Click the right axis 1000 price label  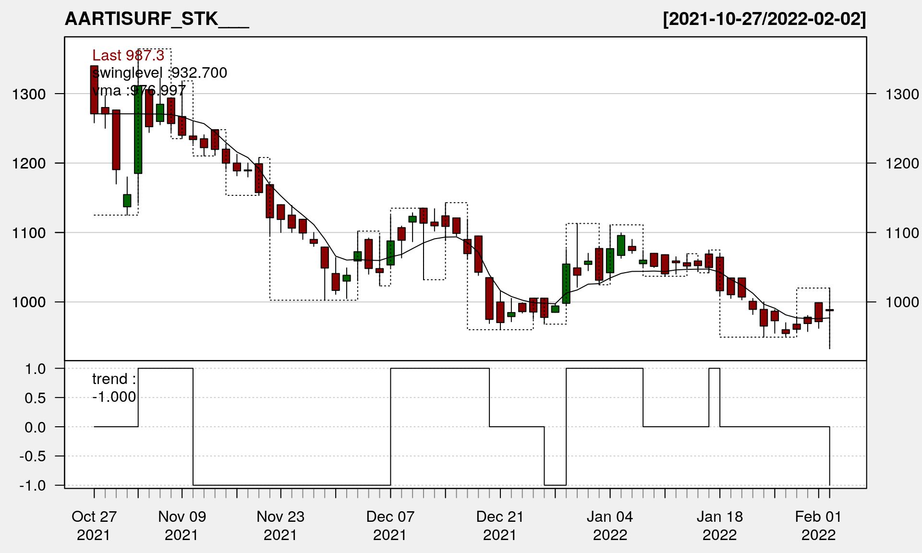pyautogui.click(x=902, y=302)
